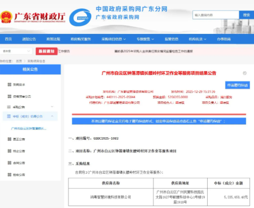Expand 机构名录 dropdown in navbar
Viewport: 254px width, 208px height.
pos(205,39)
